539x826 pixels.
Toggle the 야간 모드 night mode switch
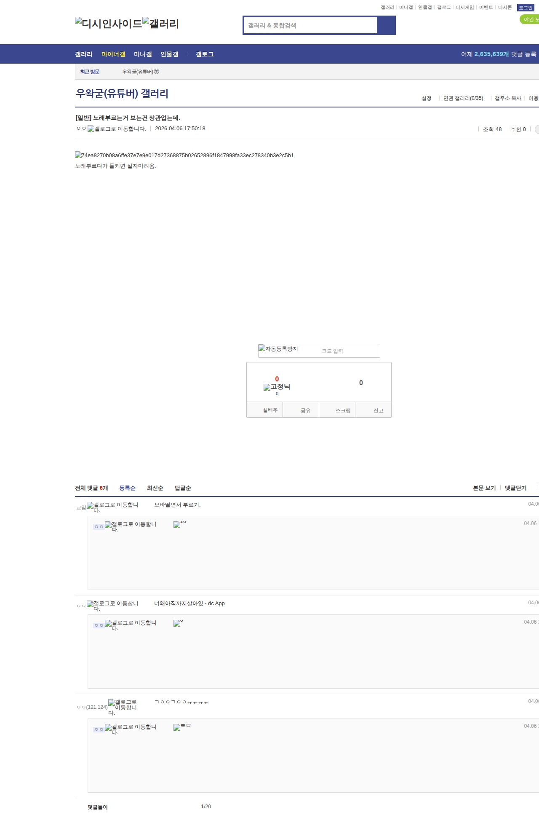tap(530, 19)
